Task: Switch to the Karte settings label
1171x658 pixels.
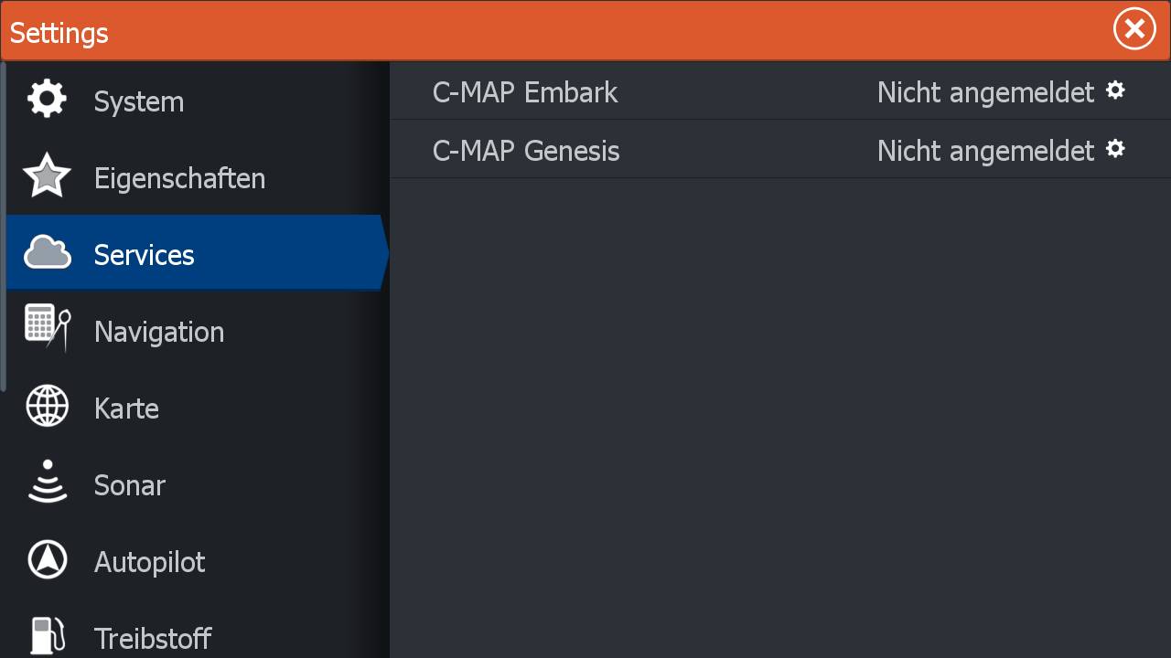Action: pyautogui.click(x=126, y=408)
